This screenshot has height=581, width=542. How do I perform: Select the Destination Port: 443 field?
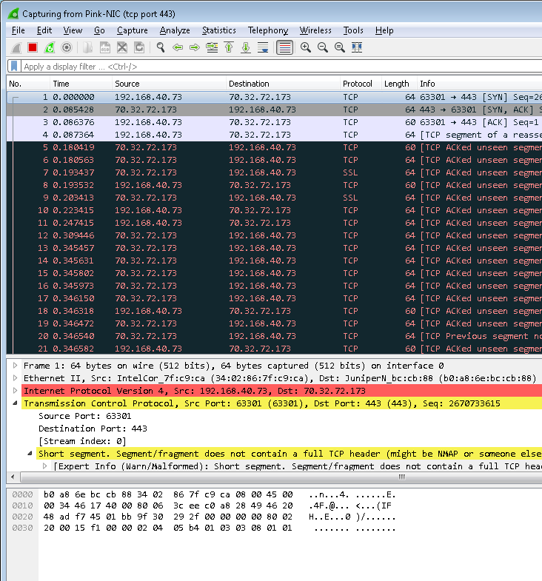[x=93, y=429]
